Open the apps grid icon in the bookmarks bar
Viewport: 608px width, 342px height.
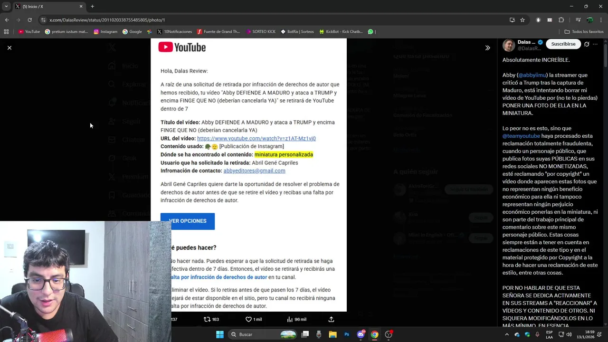click(6, 32)
